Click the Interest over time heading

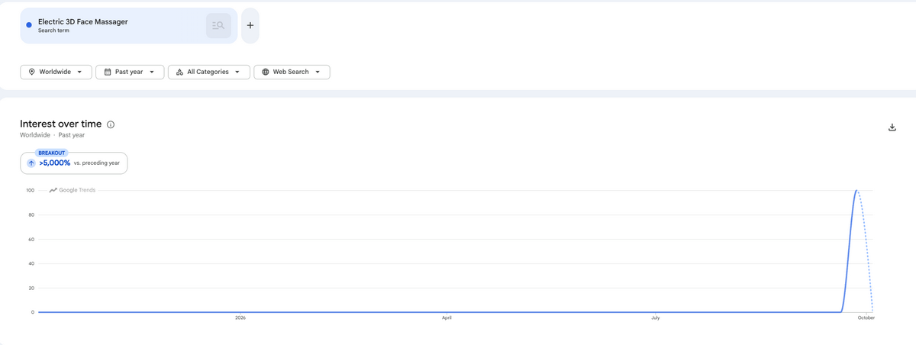[x=60, y=124]
